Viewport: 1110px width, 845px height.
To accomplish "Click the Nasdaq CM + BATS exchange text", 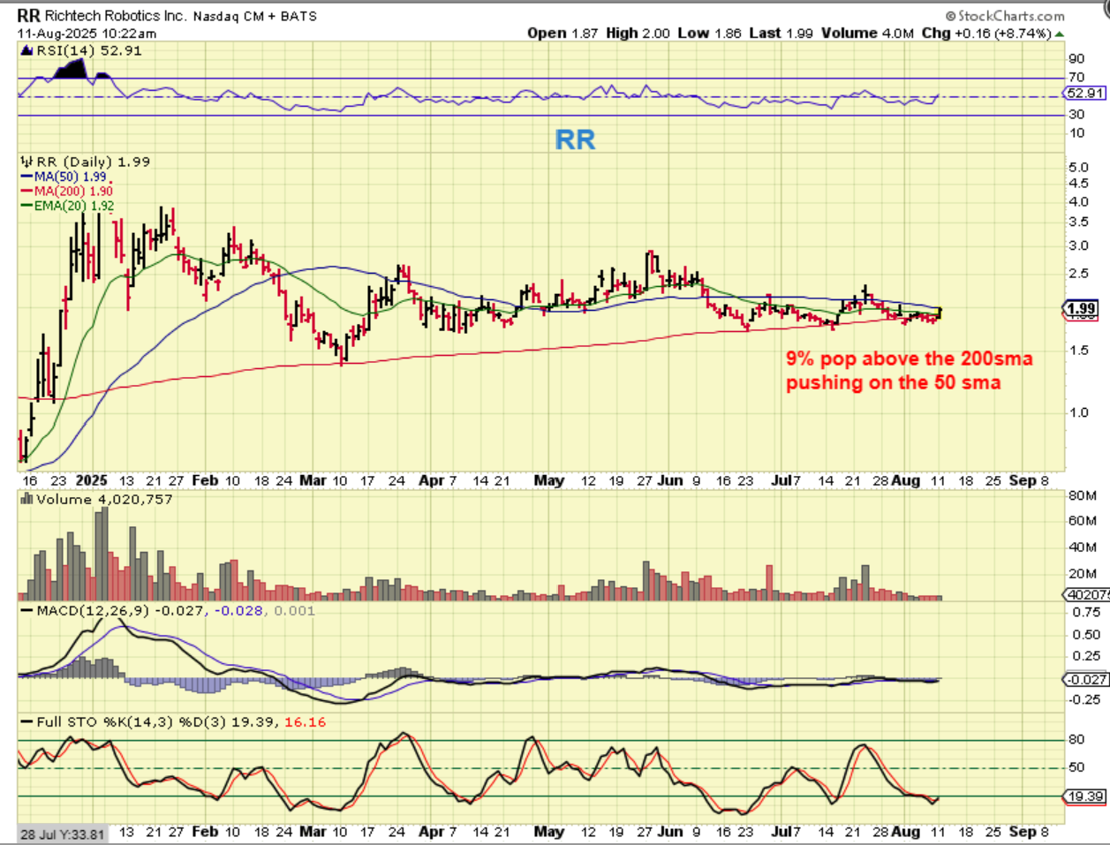I will pos(255,16).
